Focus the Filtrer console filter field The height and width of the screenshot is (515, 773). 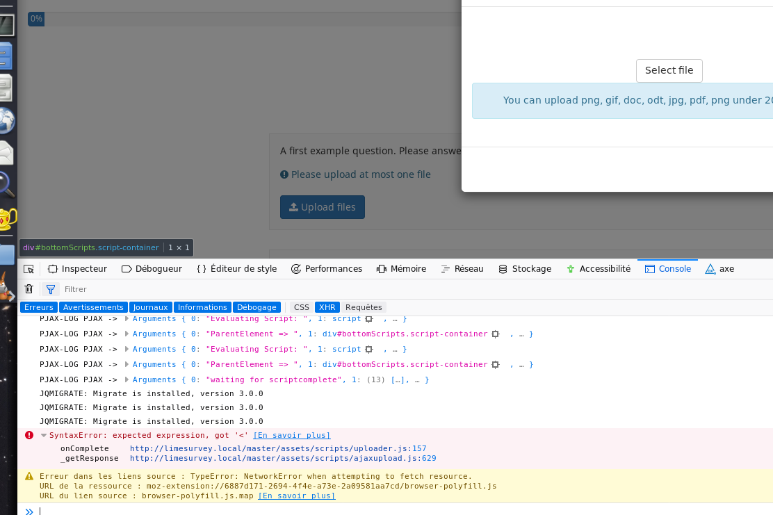[x=209, y=289]
